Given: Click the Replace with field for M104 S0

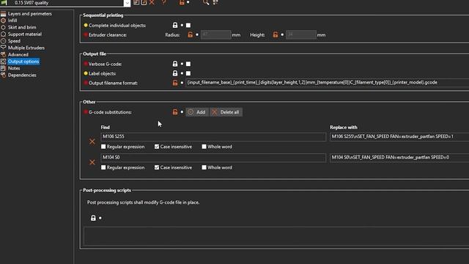Looking at the screenshot, I should point(399,158).
